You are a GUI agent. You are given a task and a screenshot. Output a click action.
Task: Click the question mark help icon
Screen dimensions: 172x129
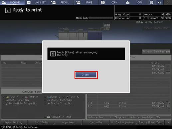click(x=168, y=2)
